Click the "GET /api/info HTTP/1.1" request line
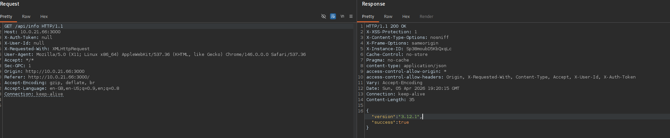 pyautogui.click(x=34, y=26)
